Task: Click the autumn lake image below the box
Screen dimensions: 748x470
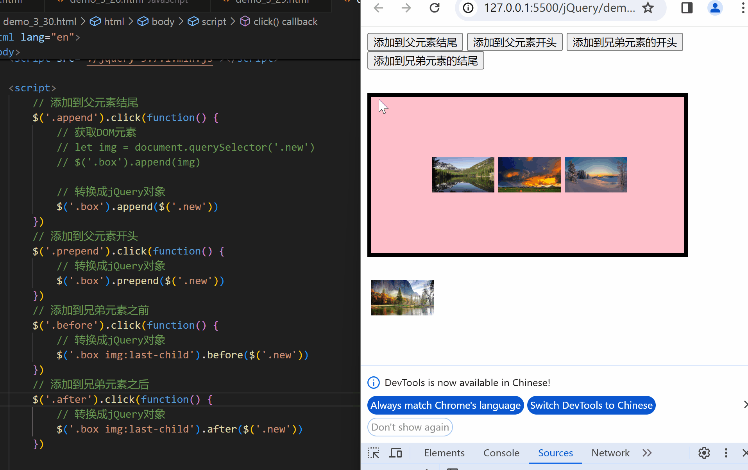Action: pyautogui.click(x=402, y=298)
